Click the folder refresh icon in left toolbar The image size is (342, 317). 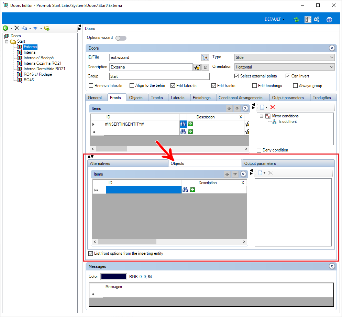pos(47,28)
